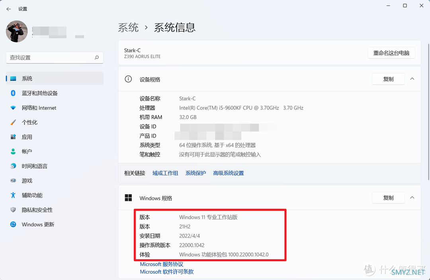Click the 相关链接 label

point(135,173)
